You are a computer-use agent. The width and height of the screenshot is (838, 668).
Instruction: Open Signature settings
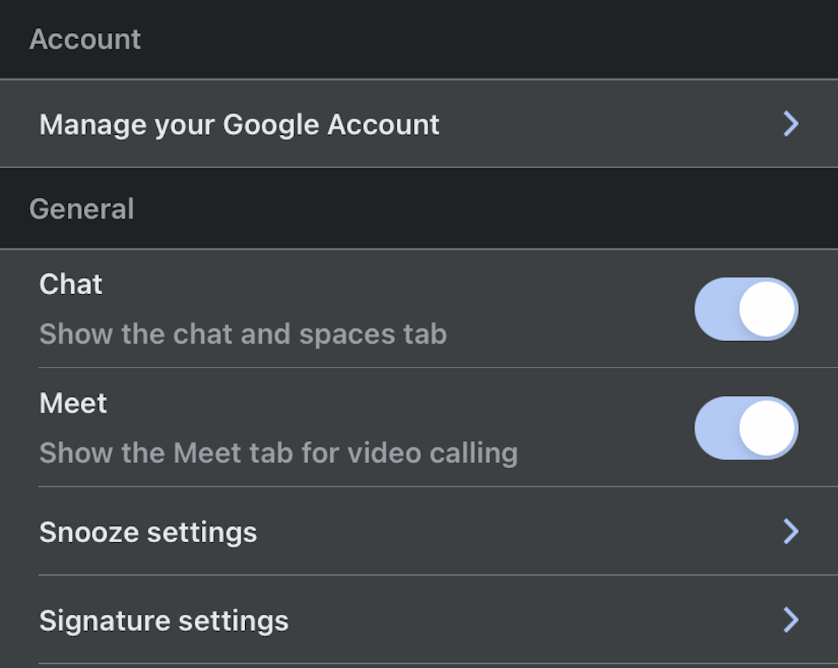click(x=164, y=620)
